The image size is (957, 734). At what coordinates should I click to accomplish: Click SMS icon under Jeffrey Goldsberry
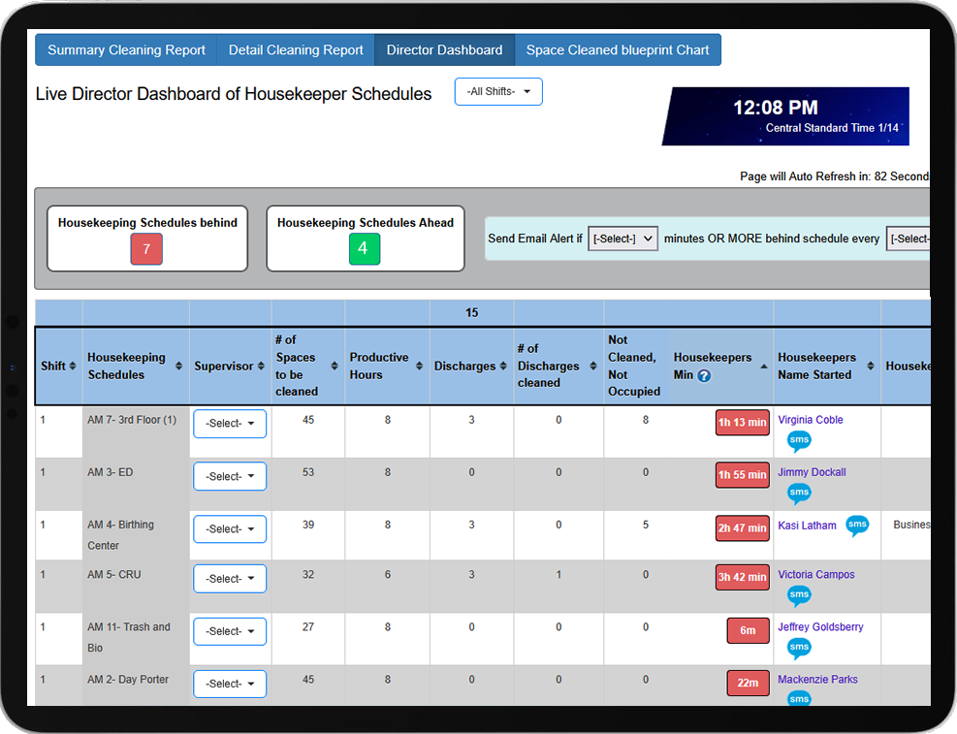coord(798,648)
